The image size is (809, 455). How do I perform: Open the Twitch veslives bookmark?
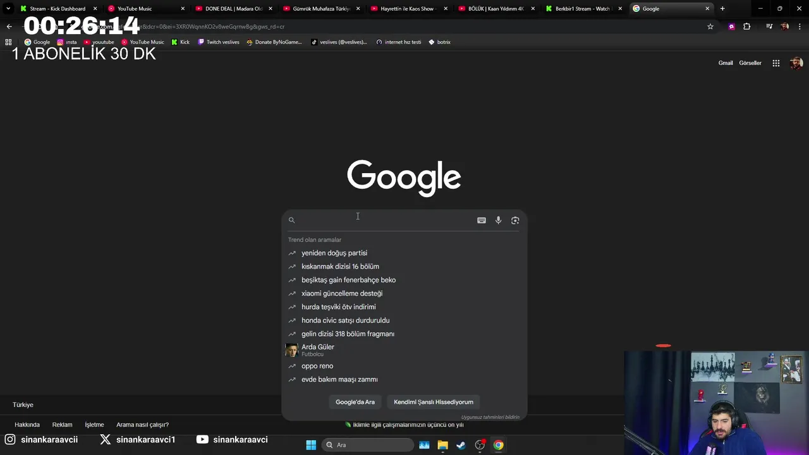219,42
